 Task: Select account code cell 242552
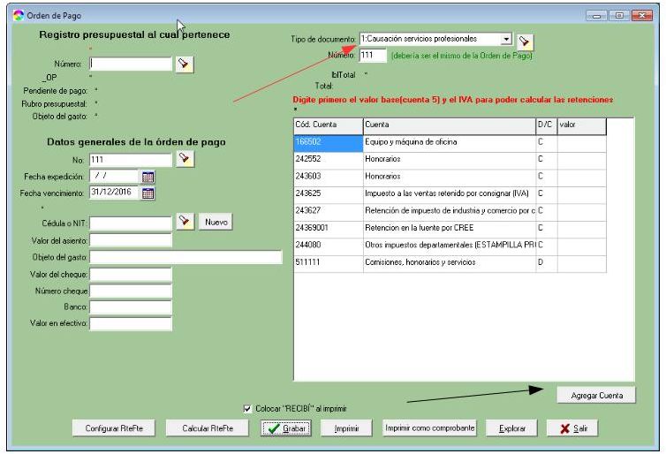329,161
